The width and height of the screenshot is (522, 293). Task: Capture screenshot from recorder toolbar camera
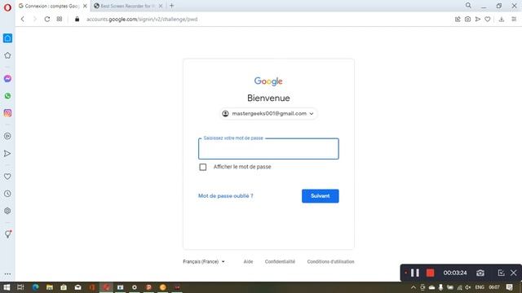480,273
